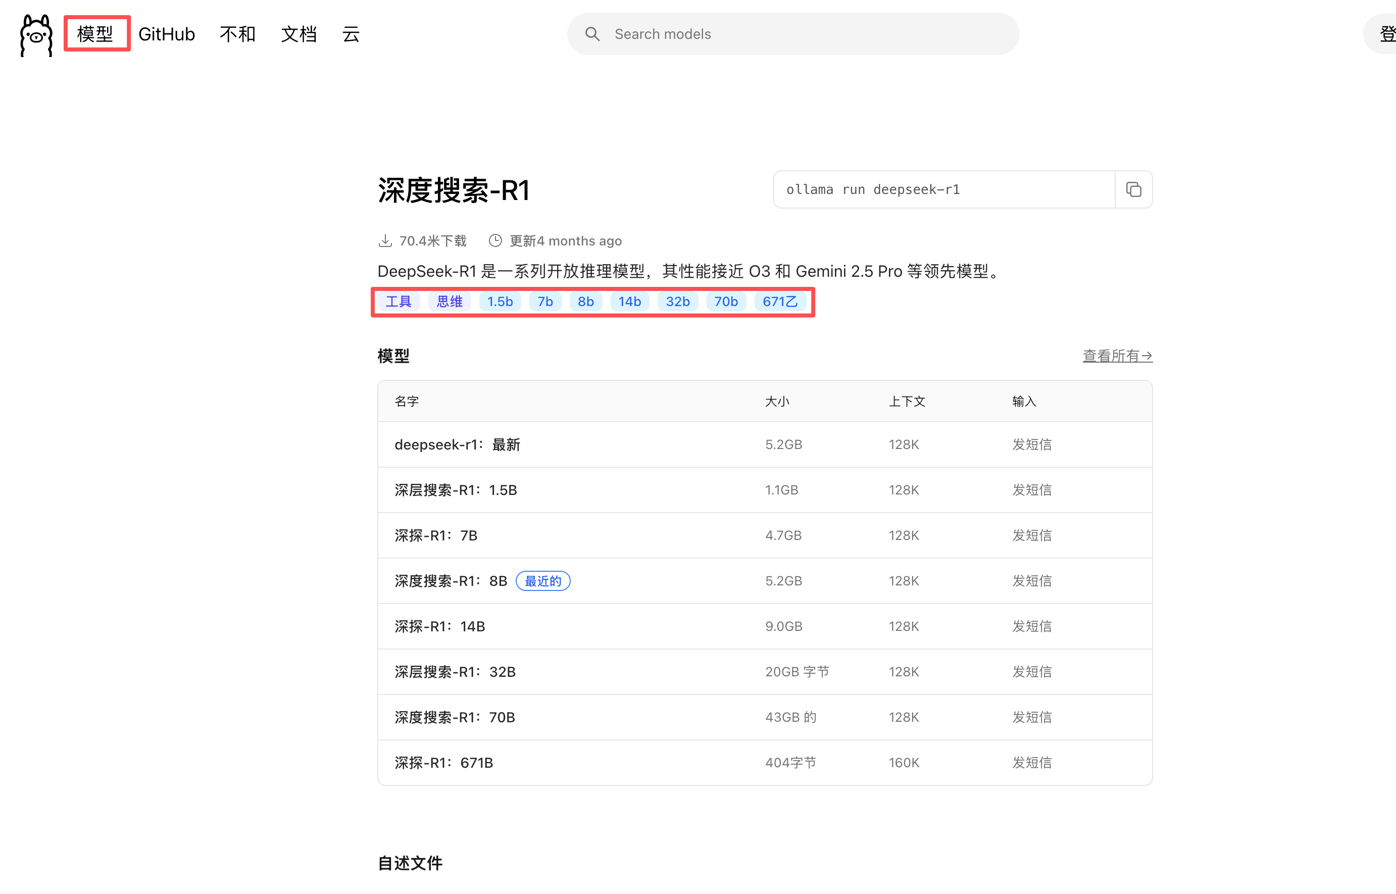Visit the GitHub link
The image size is (1396, 894).
pos(167,34)
